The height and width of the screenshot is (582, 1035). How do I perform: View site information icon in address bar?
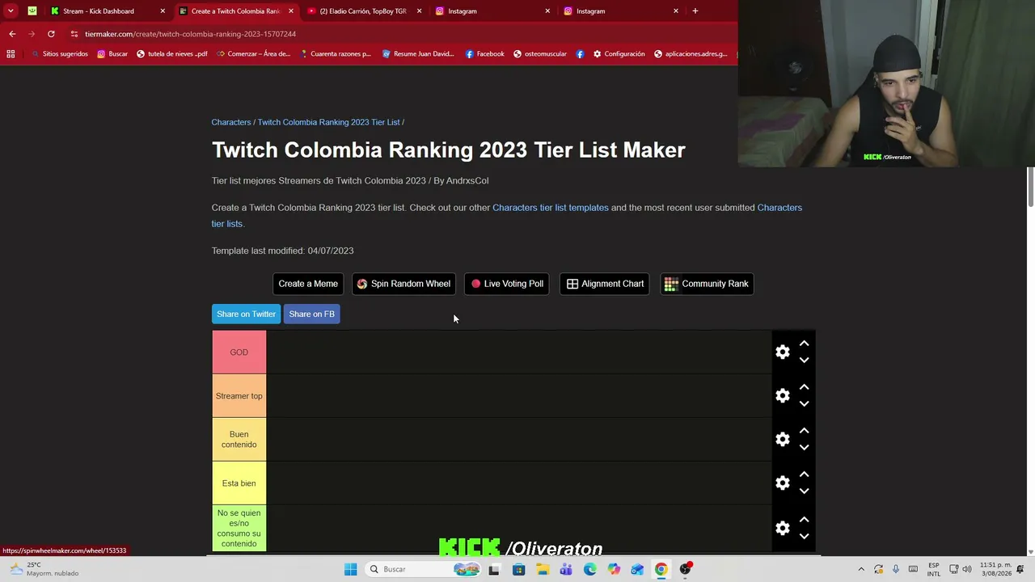point(74,34)
